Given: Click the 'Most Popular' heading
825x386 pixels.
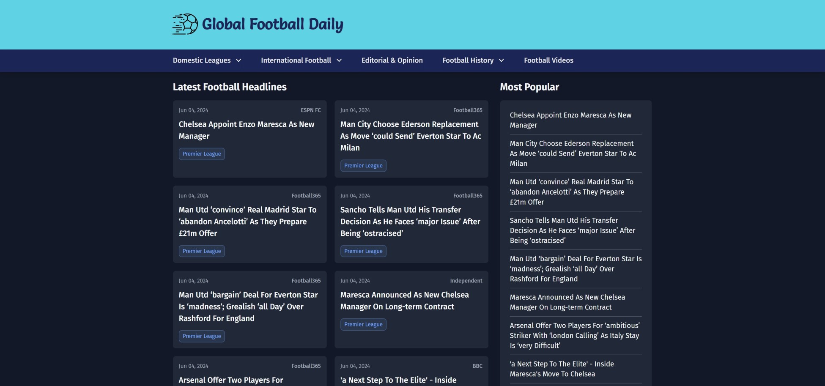Looking at the screenshot, I should [529, 87].
